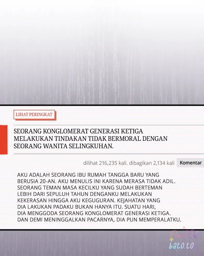204x256 pixels.
Task: Click headline line 'SEORANG WANITA SELINGKUHAN.'
Action: (63, 146)
